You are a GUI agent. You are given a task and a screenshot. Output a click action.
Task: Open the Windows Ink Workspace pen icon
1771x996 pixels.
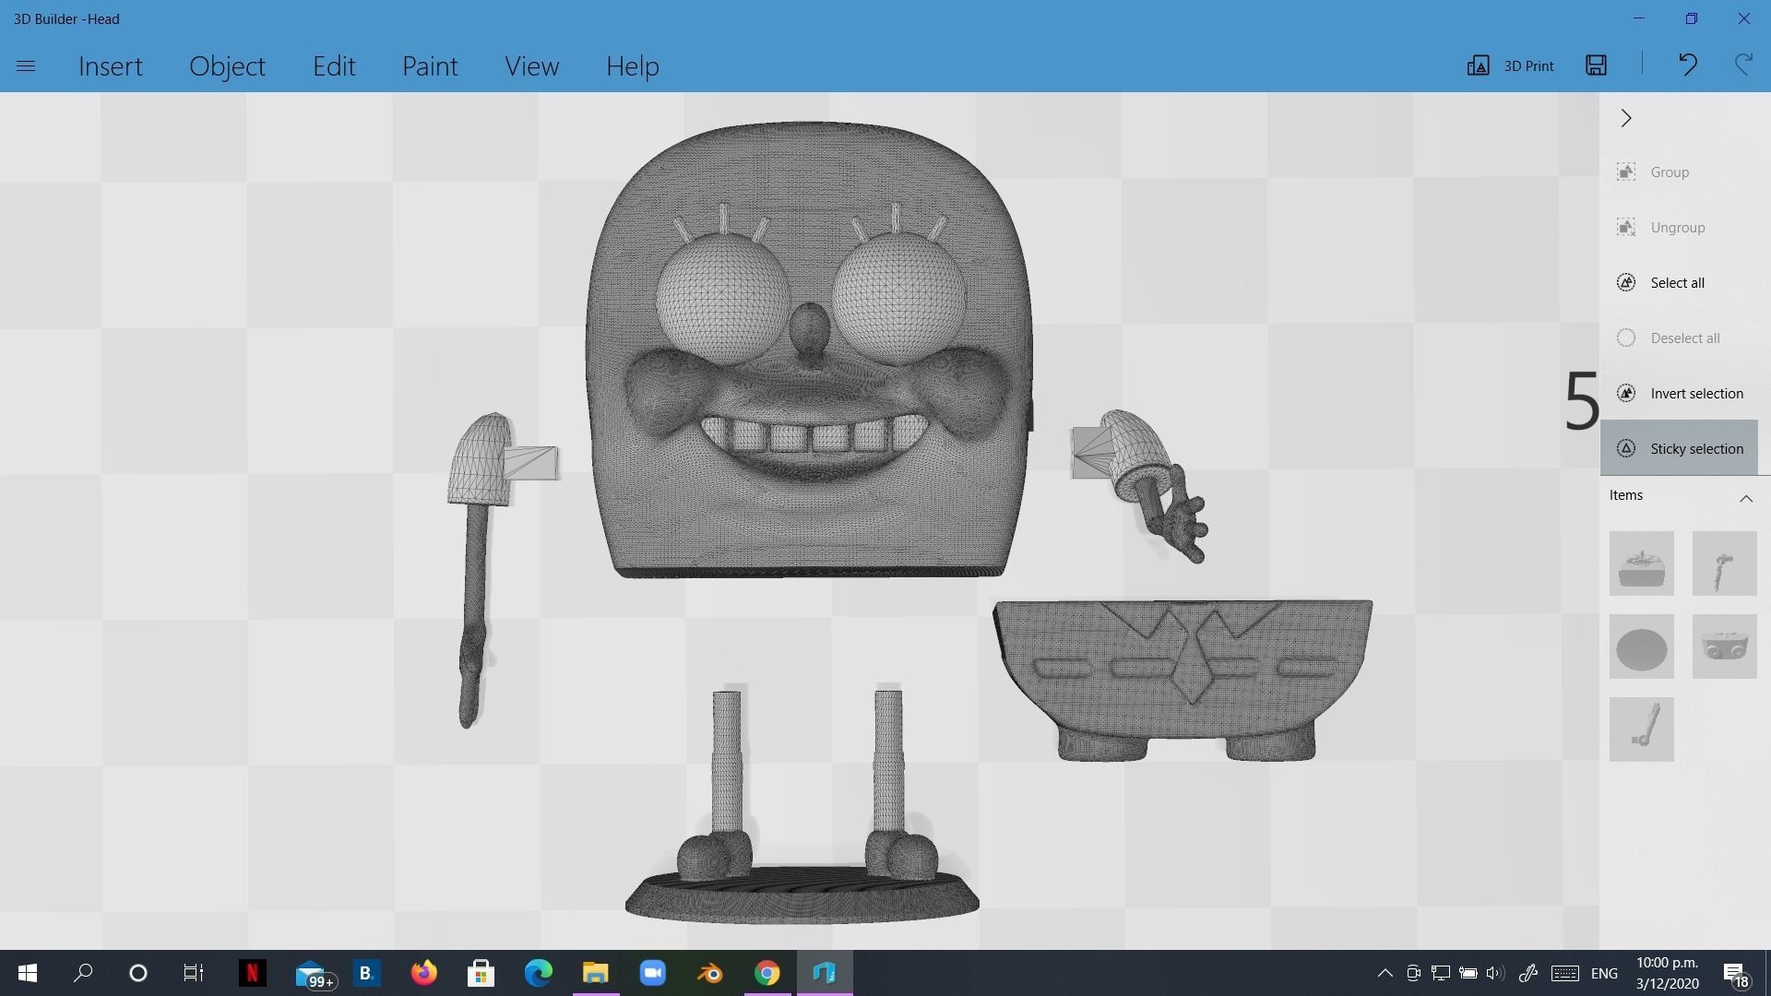(x=1527, y=973)
